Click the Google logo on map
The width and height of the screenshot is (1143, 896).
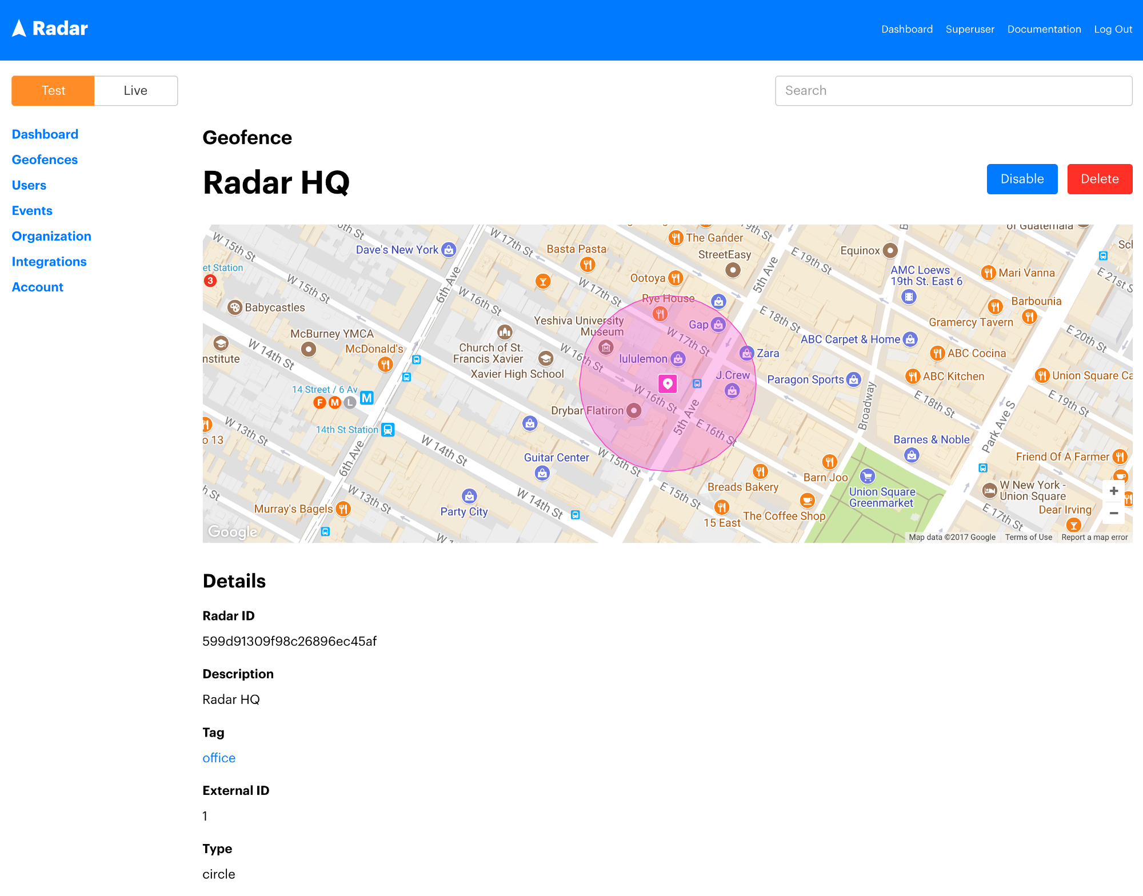(233, 532)
